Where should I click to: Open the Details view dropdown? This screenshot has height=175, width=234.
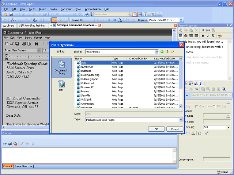point(128,15)
